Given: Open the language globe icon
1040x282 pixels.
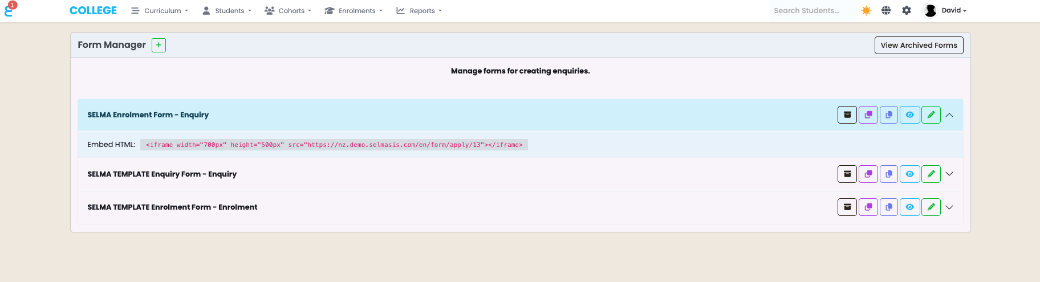Looking at the screenshot, I should (886, 10).
